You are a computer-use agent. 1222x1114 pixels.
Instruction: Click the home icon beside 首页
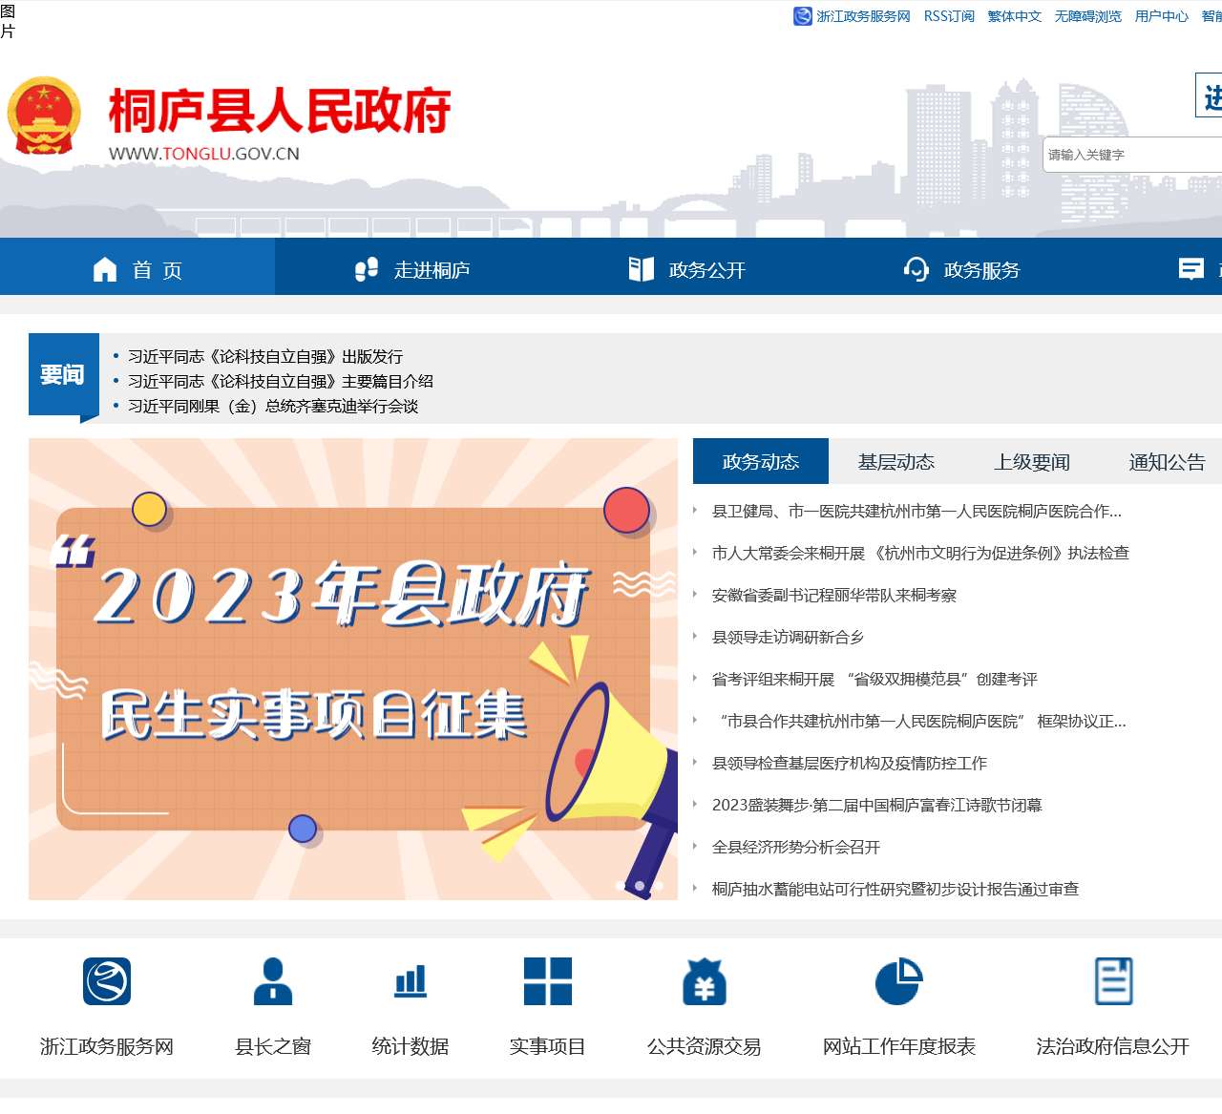point(105,268)
